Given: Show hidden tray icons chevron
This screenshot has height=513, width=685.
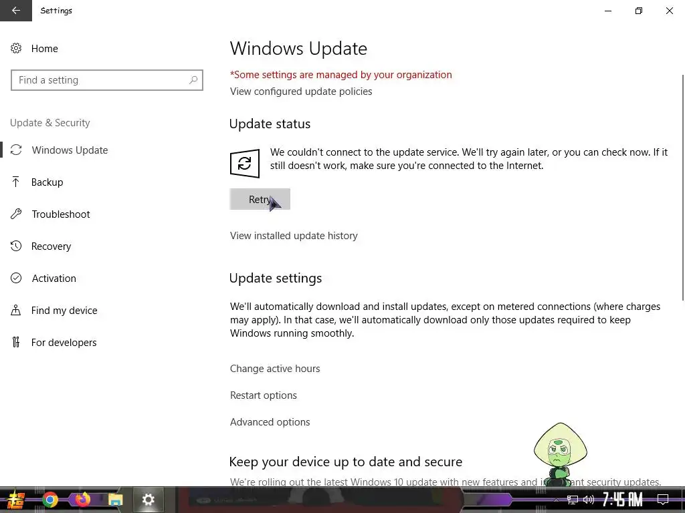Looking at the screenshot, I should [556, 500].
